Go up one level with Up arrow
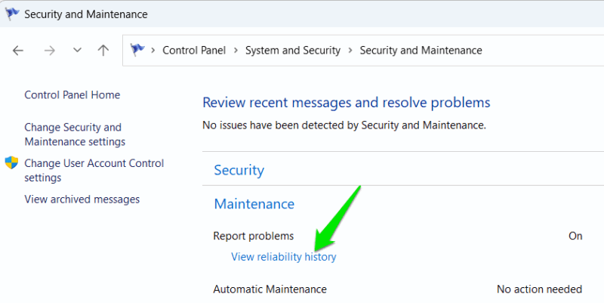The image size is (604, 303). point(103,51)
